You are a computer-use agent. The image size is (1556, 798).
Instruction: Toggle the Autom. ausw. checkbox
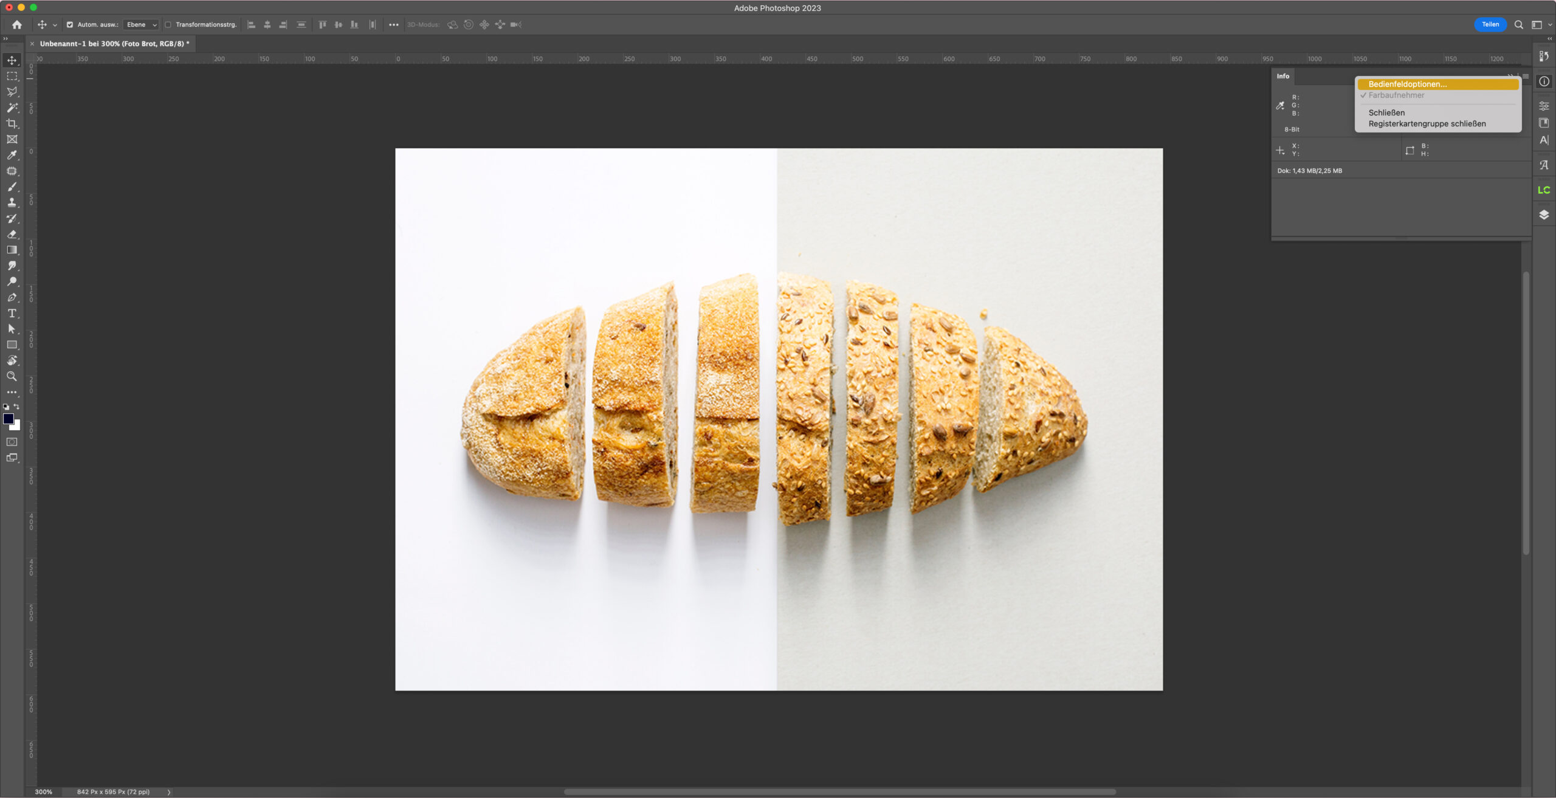pos(70,25)
